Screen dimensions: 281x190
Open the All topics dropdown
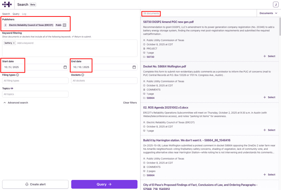point(35,94)
